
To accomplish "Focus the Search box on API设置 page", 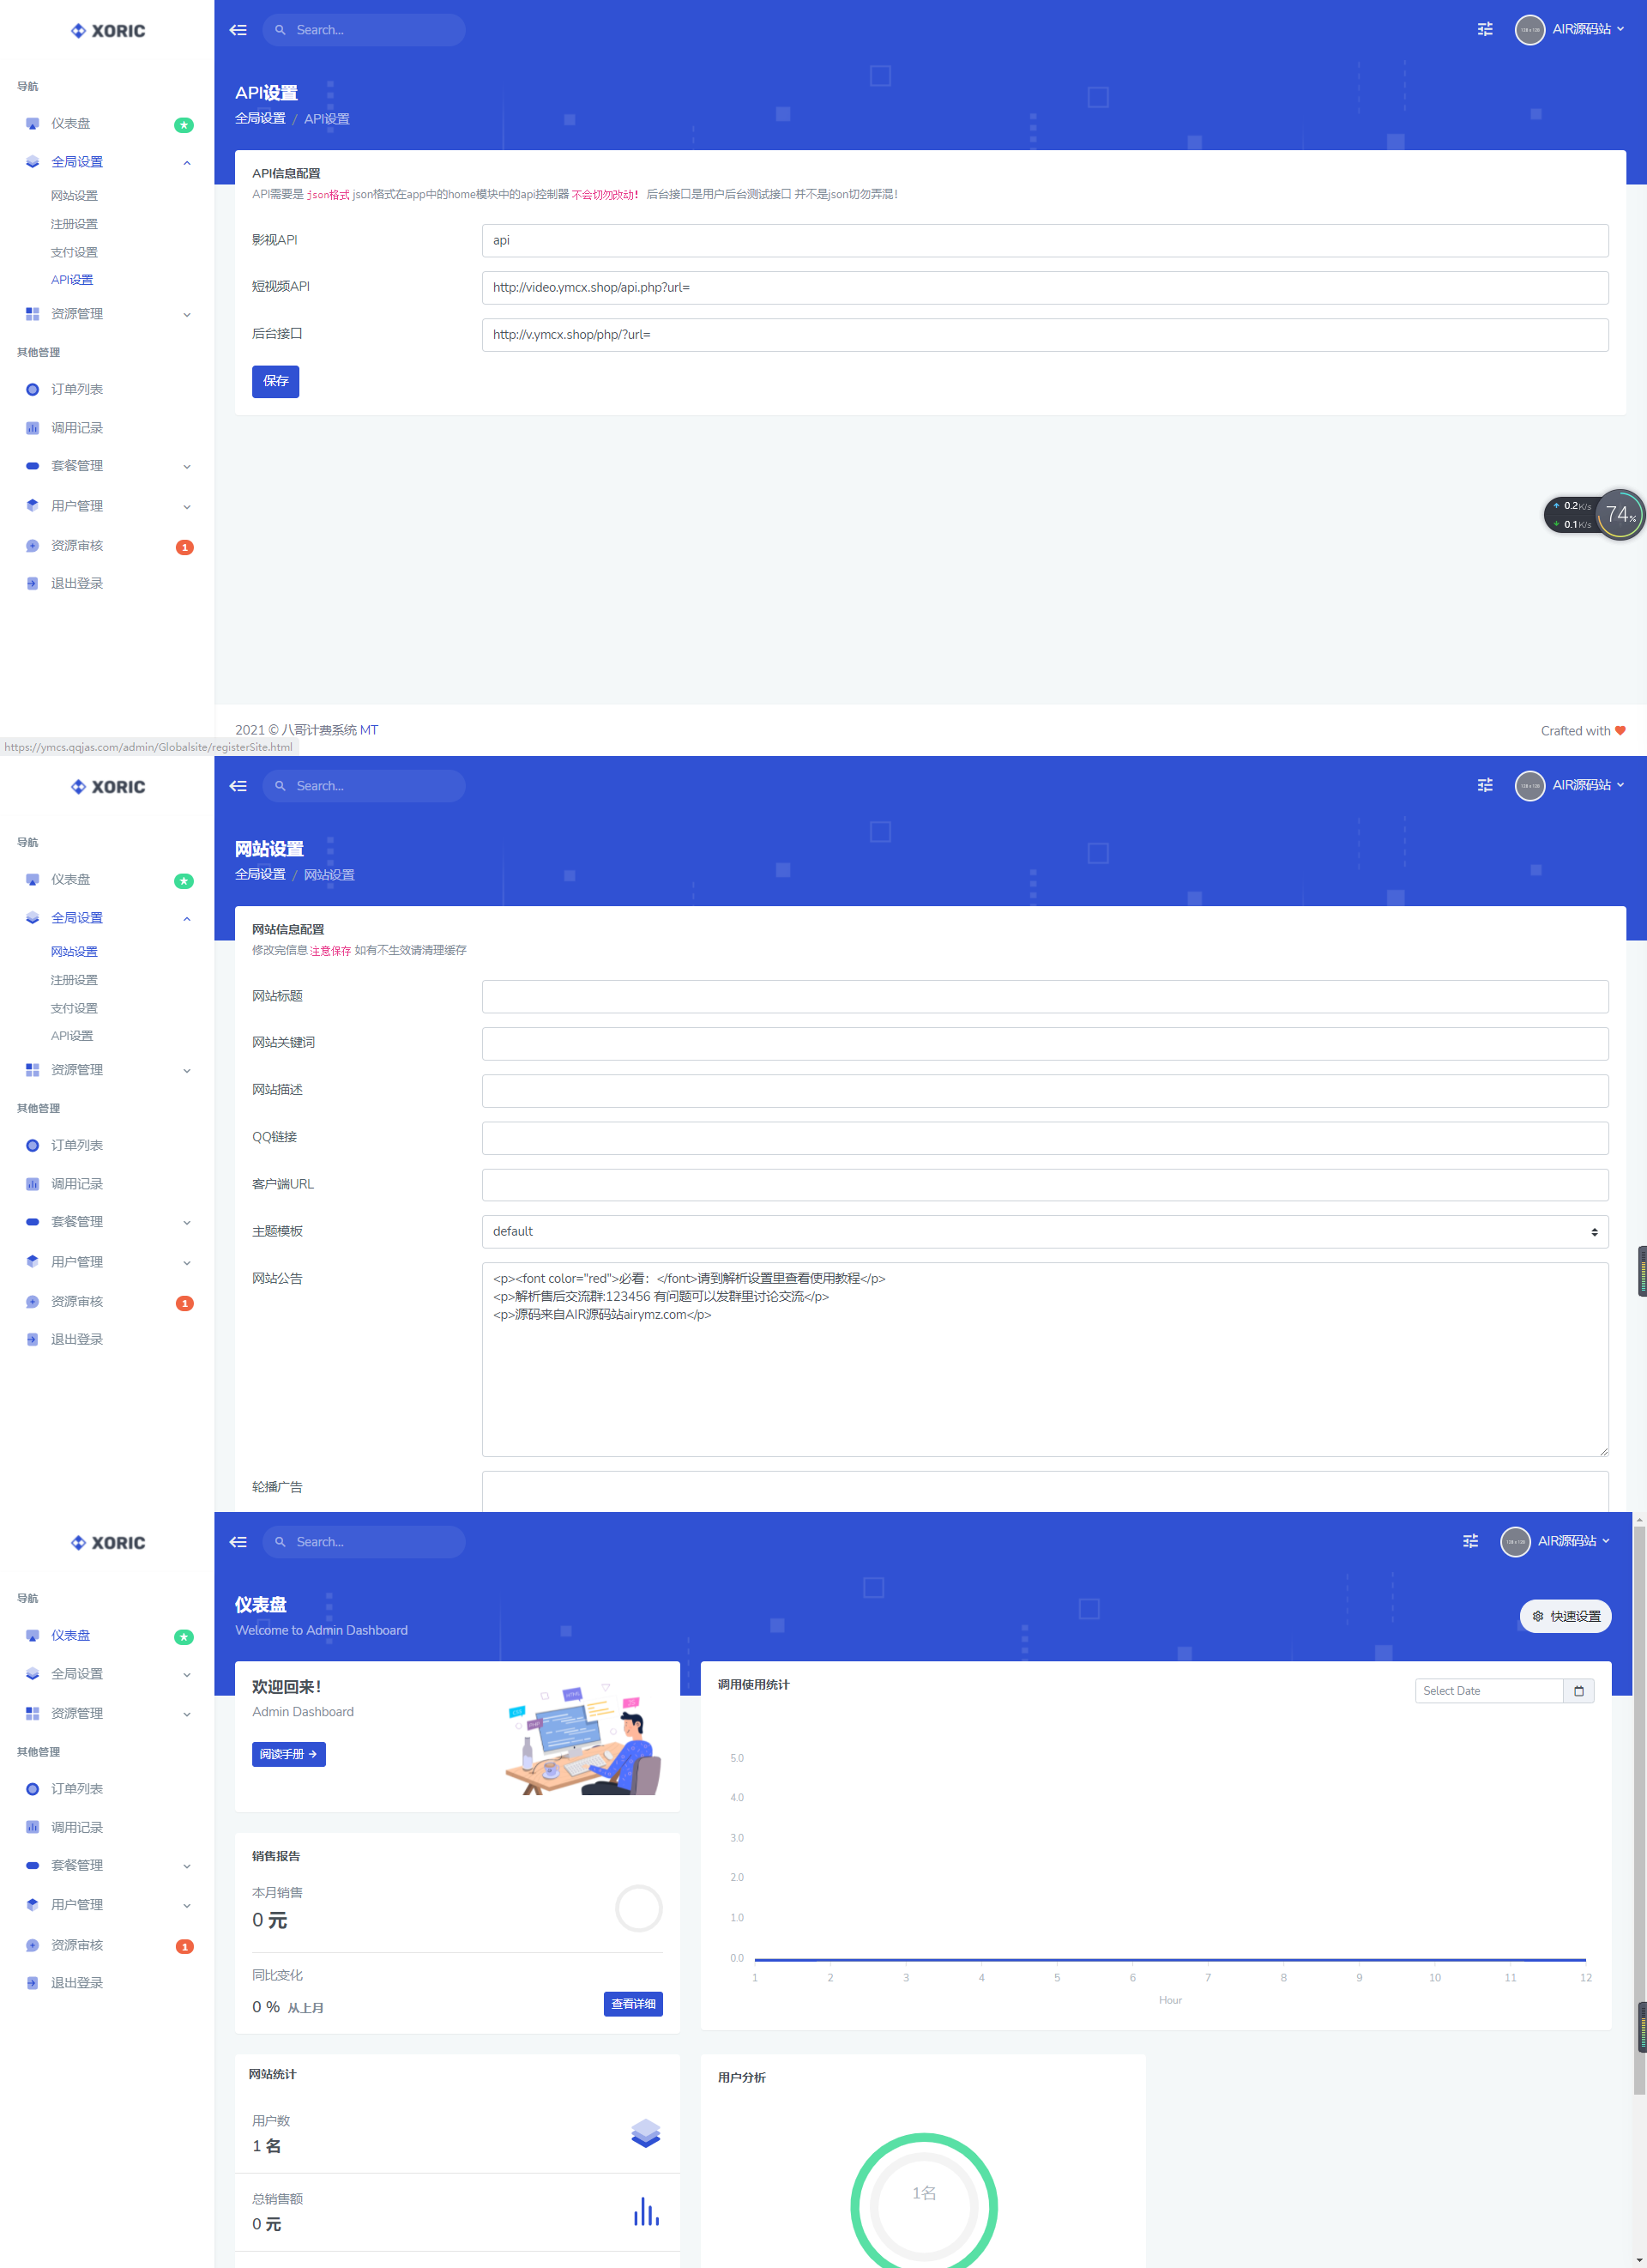I will coord(364,30).
